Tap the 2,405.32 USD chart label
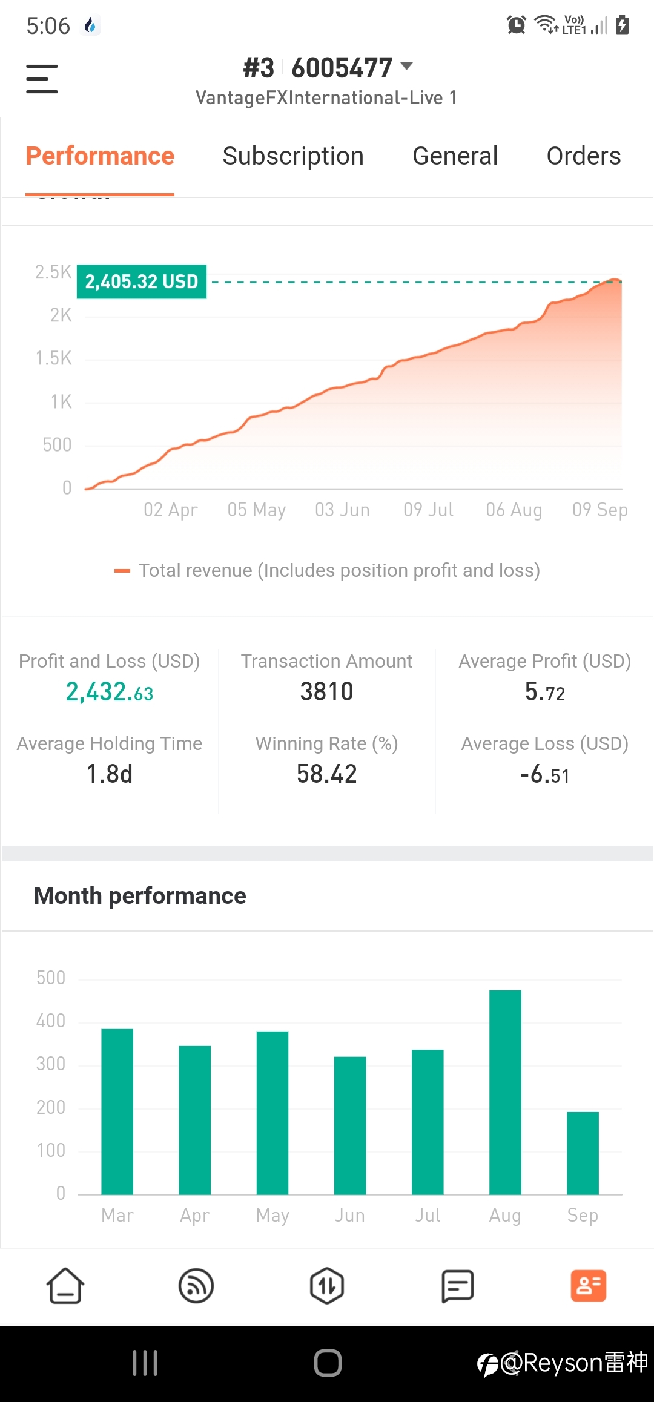Viewport: 654px width, 1402px height. tap(142, 281)
